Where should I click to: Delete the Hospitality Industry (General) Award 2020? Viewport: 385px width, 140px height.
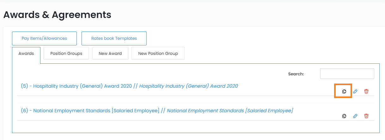366,91
